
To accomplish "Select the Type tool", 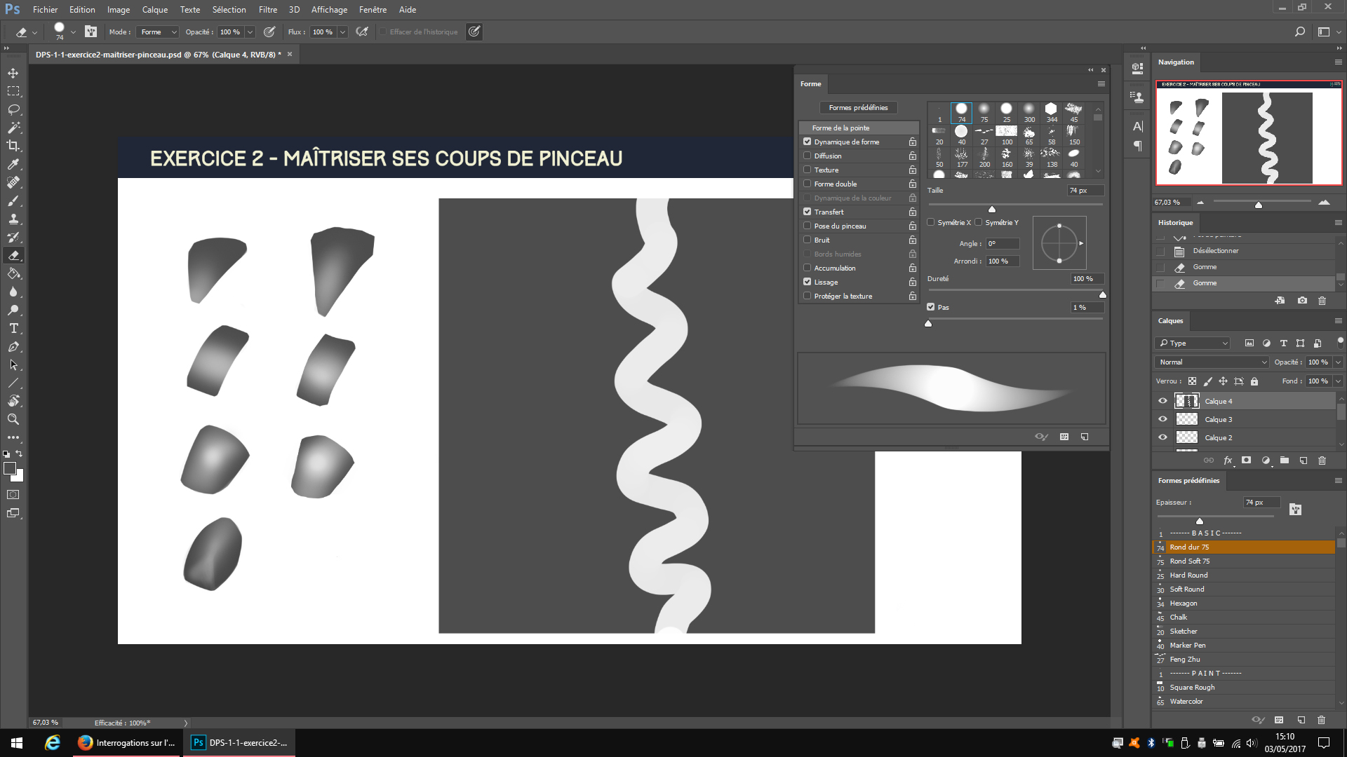I will [13, 328].
